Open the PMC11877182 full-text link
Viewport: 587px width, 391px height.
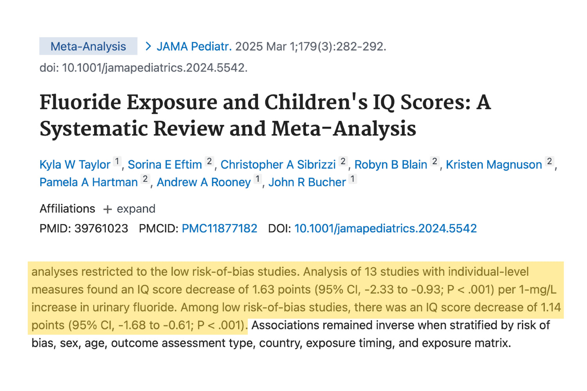[x=220, y=228]
